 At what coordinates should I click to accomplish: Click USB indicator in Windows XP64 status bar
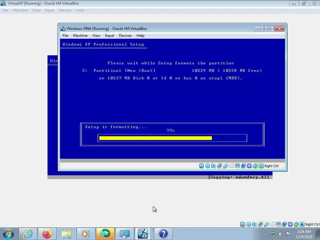click(225, 166)
